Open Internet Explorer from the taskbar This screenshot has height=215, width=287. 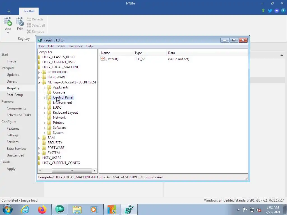pos(25,209)
